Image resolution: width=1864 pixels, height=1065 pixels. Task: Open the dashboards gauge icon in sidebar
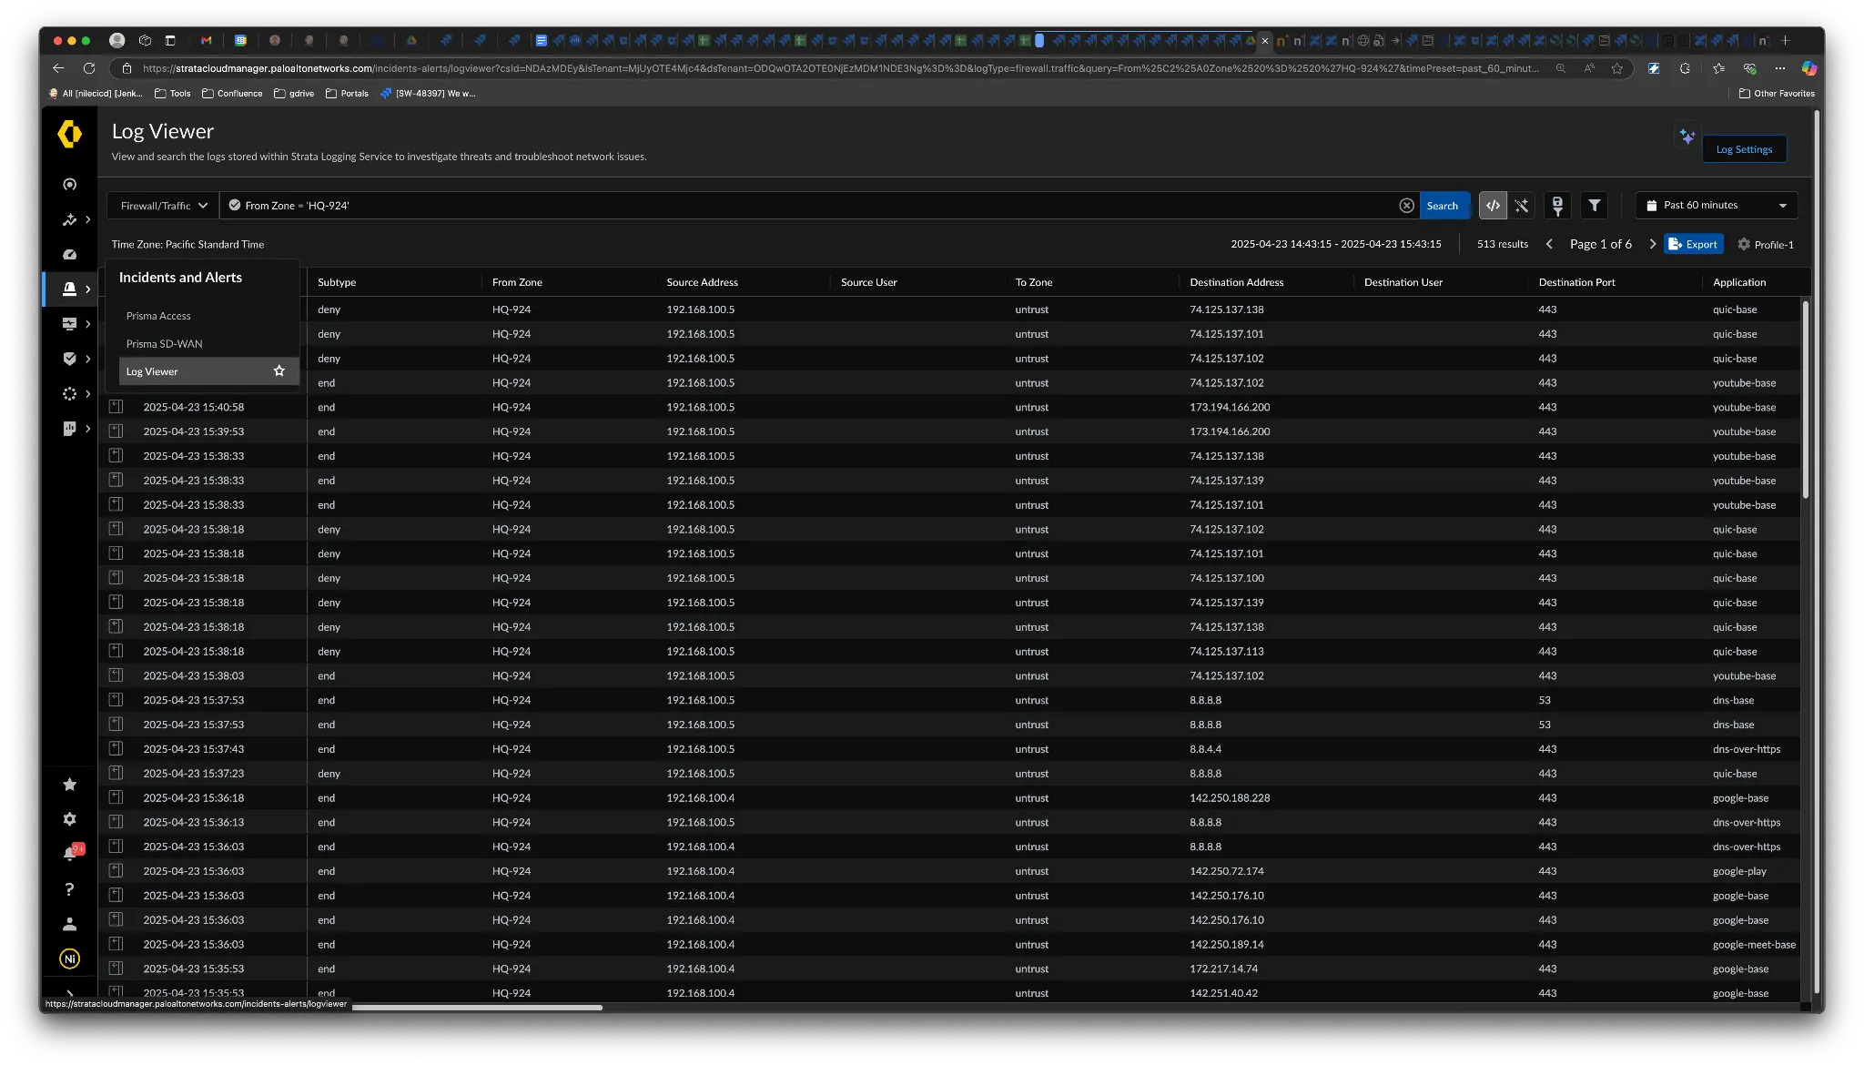coord(69,255)
